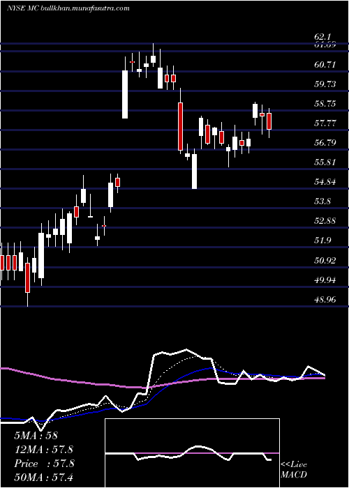Click the 5MA : 58 readout
This screenshot has height=488, width=349.
(36, 436)
